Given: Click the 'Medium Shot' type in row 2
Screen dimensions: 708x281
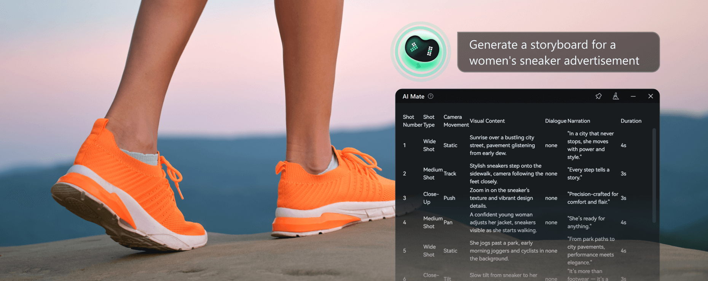Looking at the screenshot, I should coord(433,174).
